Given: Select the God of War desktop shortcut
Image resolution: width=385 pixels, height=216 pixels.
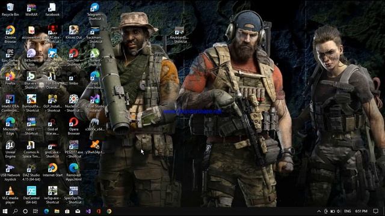Looking at the screenshot, I should tap(52, 126).
